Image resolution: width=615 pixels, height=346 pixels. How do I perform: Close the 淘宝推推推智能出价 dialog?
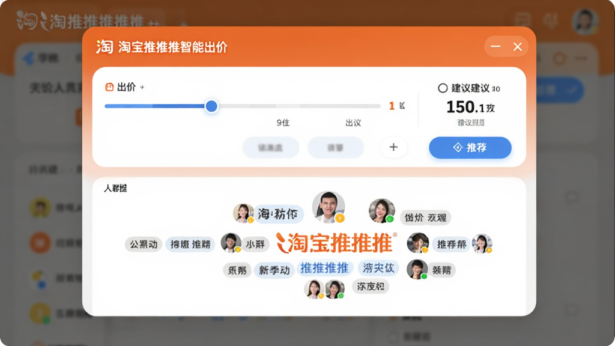pos(517,47)
